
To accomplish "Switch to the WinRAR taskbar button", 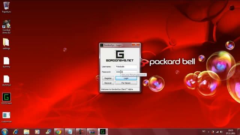I will click(92, 132).
